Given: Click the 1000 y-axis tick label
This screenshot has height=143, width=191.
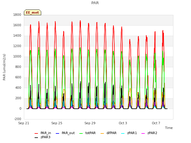Looking at the screenshot, I should pyautogui.click(x=17, y=56).
